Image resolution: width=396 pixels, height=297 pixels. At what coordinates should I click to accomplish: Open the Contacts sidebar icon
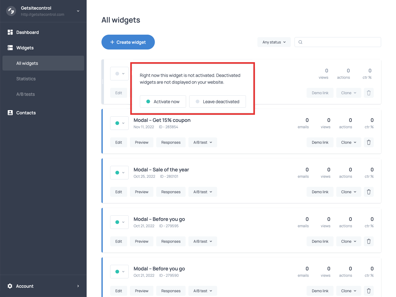coord(10,113)
